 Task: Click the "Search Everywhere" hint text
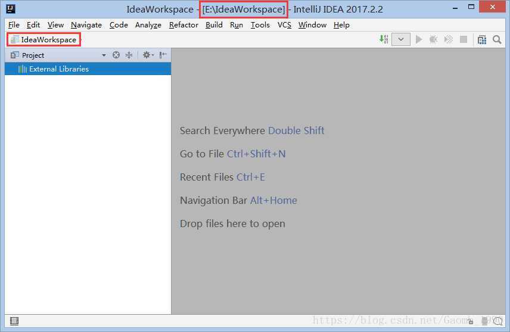222,131
